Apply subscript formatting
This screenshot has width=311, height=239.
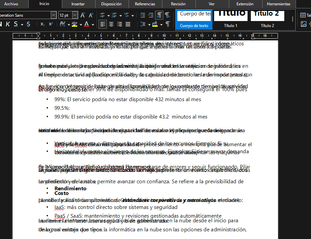[x=43, y=24]
